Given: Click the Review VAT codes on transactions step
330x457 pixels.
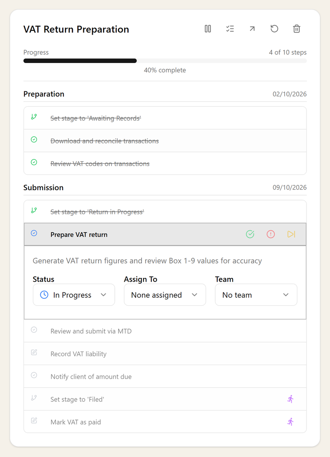Looking at the screenshot, I should pyautogui.click(x=165, y=163).
